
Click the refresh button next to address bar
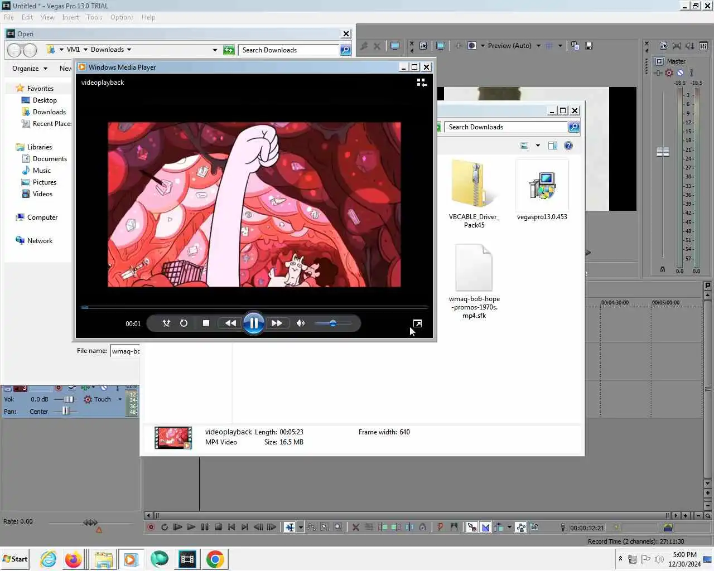click(x=229, y=50)
